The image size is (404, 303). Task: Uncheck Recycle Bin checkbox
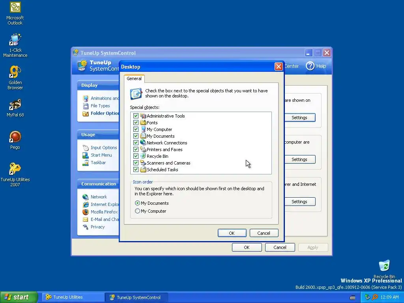coord(136,156)
